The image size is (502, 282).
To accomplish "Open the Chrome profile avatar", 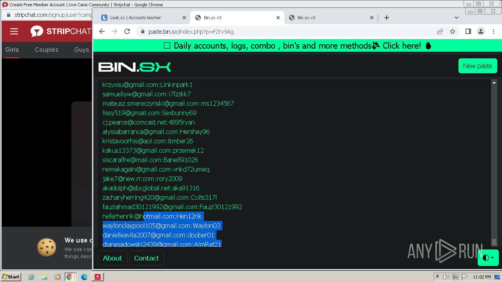I will click(480, 31).
